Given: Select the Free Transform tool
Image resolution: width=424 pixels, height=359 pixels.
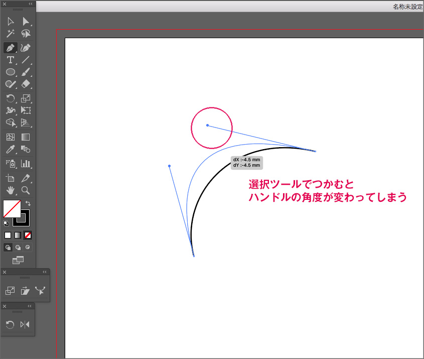Looking at the screenshot, I should coord(26,110).
